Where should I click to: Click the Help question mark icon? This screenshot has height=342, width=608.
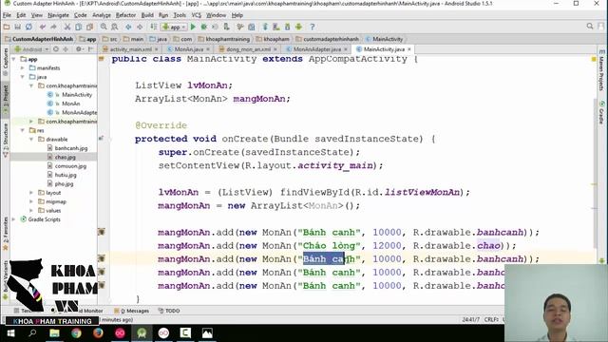[313, 27]
